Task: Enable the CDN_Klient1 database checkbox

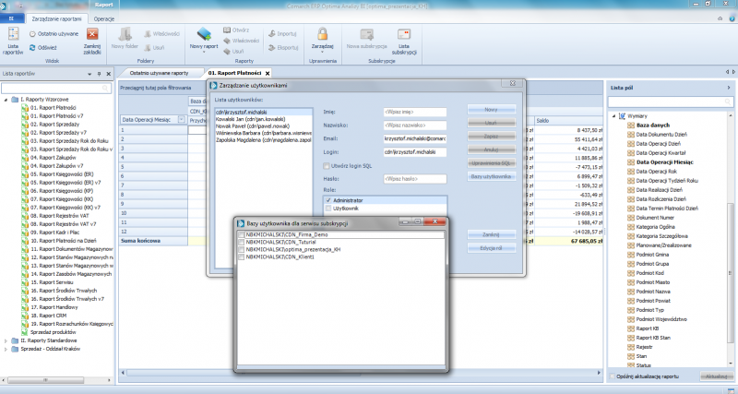Action: pos(242,257)
